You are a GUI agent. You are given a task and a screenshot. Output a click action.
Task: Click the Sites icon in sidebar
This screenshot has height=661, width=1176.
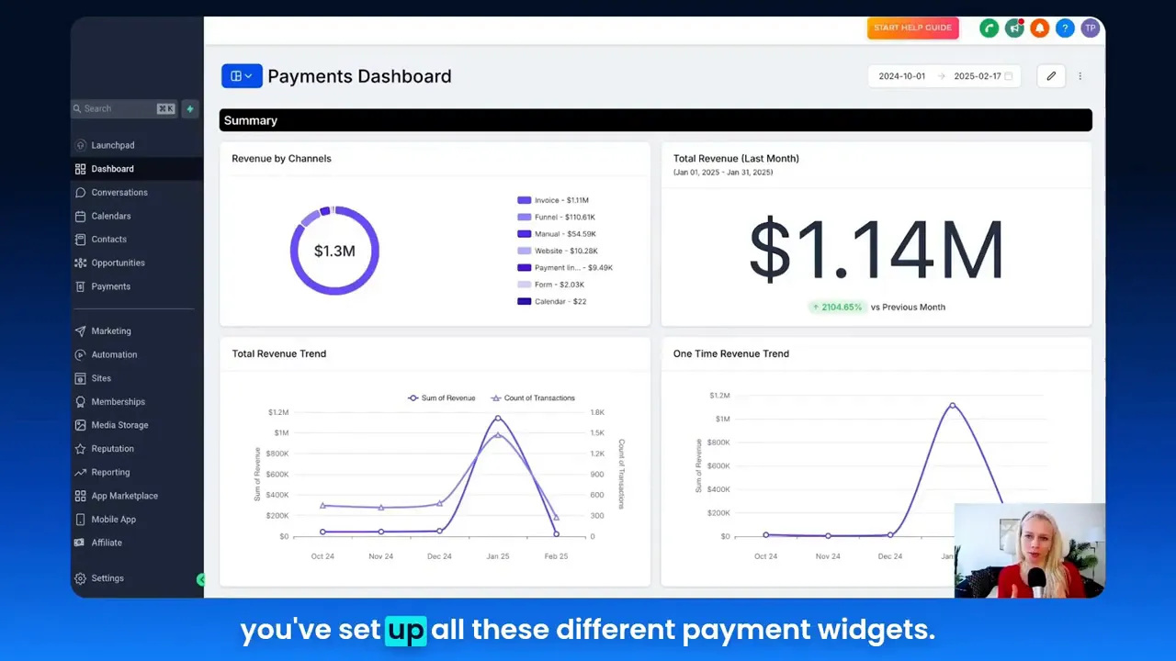click(x=81, y=378)
